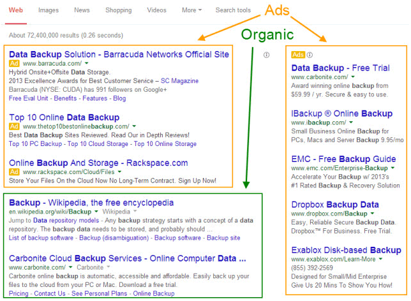Expand arrow next to dropbox.com/Backup URL
Viewport: 411px width, 301px height.
(x=372, y=213)
